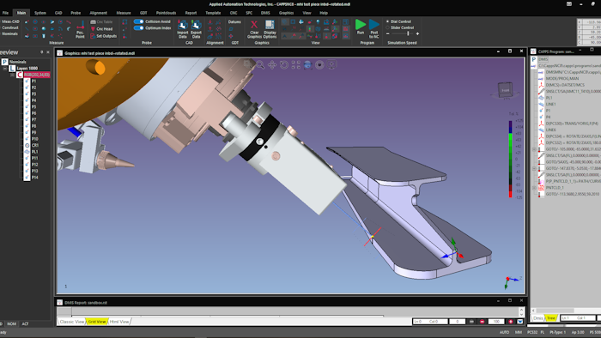Click the pan arrows icon in viewport toolbar

point(272,65)
